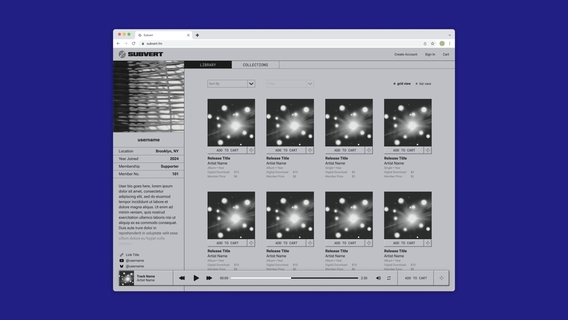Click the Create Account link
The height and width of the screenshot is (320, 568).
[x=406, y=54]
